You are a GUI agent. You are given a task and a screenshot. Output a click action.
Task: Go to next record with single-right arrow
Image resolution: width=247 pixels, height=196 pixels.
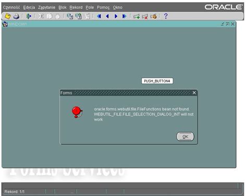pos(116,16)
